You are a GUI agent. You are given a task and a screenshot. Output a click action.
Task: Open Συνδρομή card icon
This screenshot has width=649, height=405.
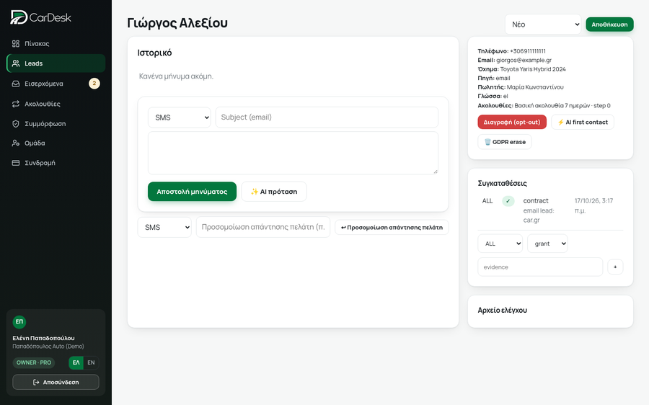(16, 163)
